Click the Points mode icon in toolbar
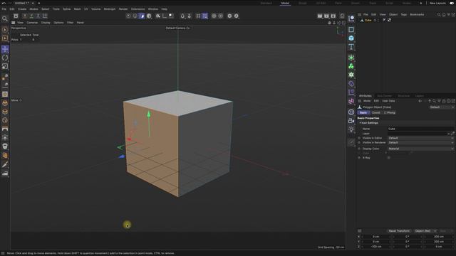Image resolution: width=456 pixels, height=256 pixels. (128, 16)
